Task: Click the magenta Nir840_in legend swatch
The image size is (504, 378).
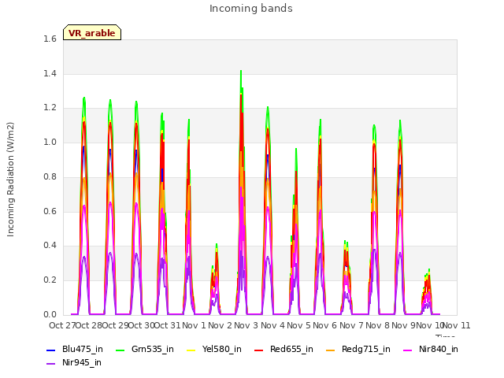Action: click(x=408, y=350)
